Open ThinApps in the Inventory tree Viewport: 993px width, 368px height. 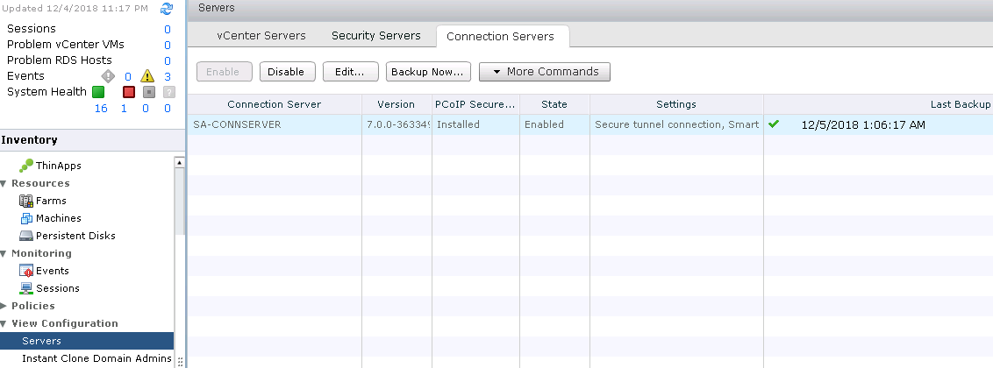58,166
